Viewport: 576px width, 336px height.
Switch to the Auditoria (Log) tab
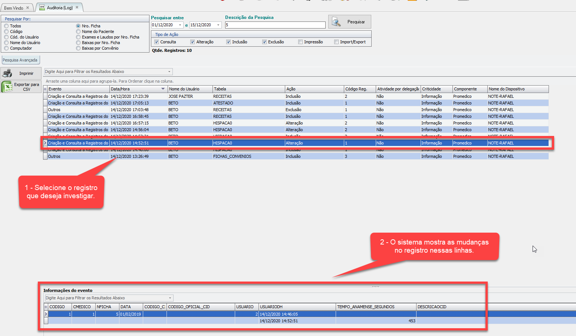coord(59,7)
